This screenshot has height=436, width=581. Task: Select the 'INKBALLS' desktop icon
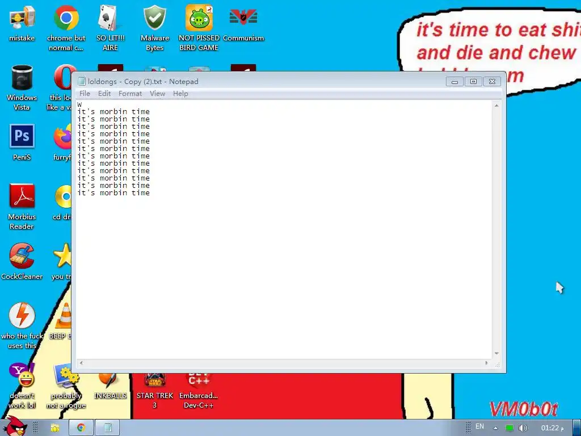point(111,385)
